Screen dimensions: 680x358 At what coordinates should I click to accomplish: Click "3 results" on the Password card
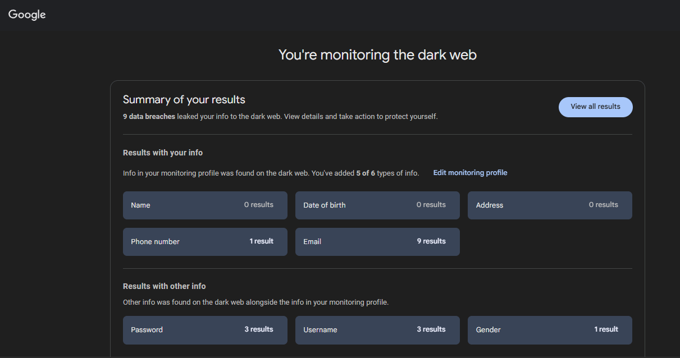(x=259, y=329)
